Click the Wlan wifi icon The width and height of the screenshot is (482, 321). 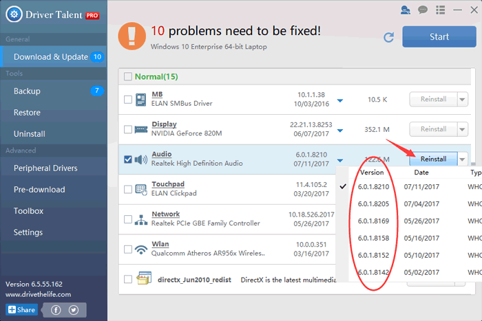pos(141,250)
